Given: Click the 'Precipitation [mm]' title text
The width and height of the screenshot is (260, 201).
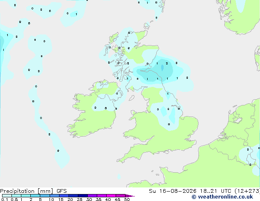Looking at the screenshot, I should point(27,191).
